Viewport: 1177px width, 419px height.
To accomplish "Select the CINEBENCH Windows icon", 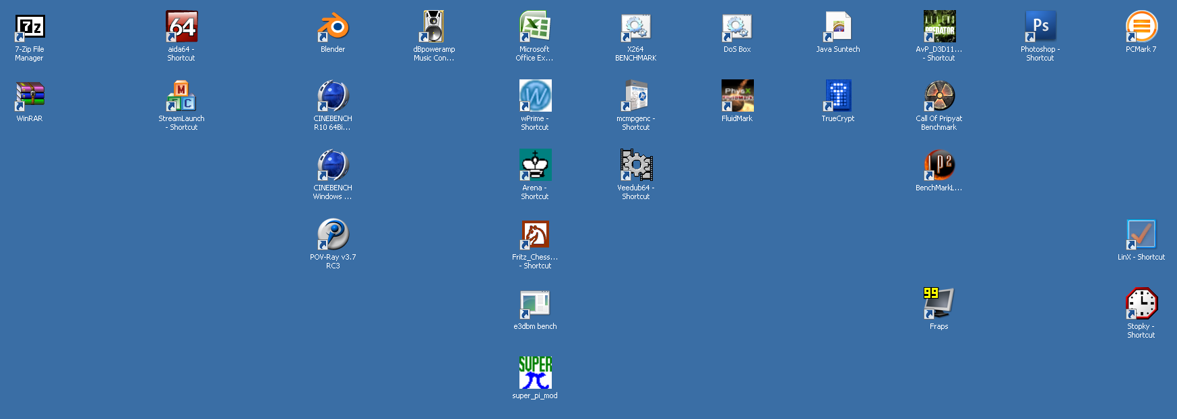I will 333,165.
